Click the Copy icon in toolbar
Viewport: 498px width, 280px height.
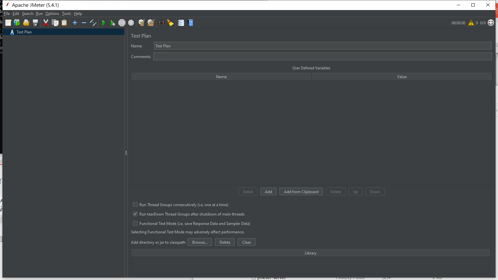(x=55, y=23)
